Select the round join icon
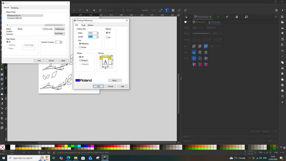This screenshot has width=286, height=161. tap(200, 46)
